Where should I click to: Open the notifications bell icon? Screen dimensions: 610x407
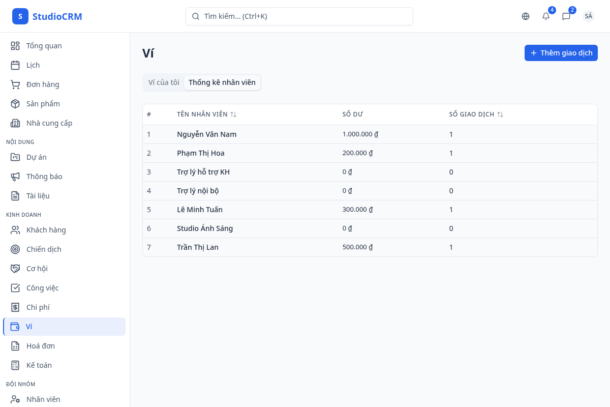point(546,16)
